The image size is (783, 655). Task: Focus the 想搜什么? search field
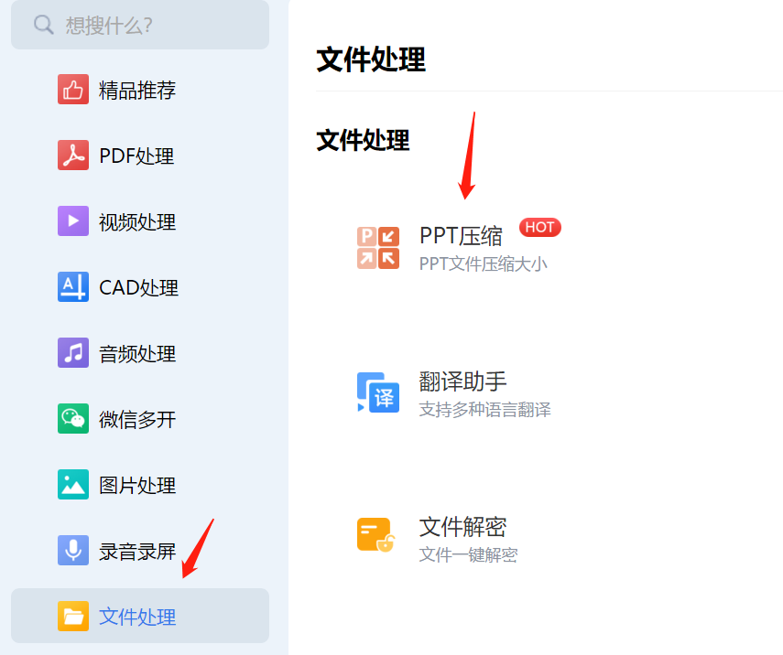(x=140, y=25)
